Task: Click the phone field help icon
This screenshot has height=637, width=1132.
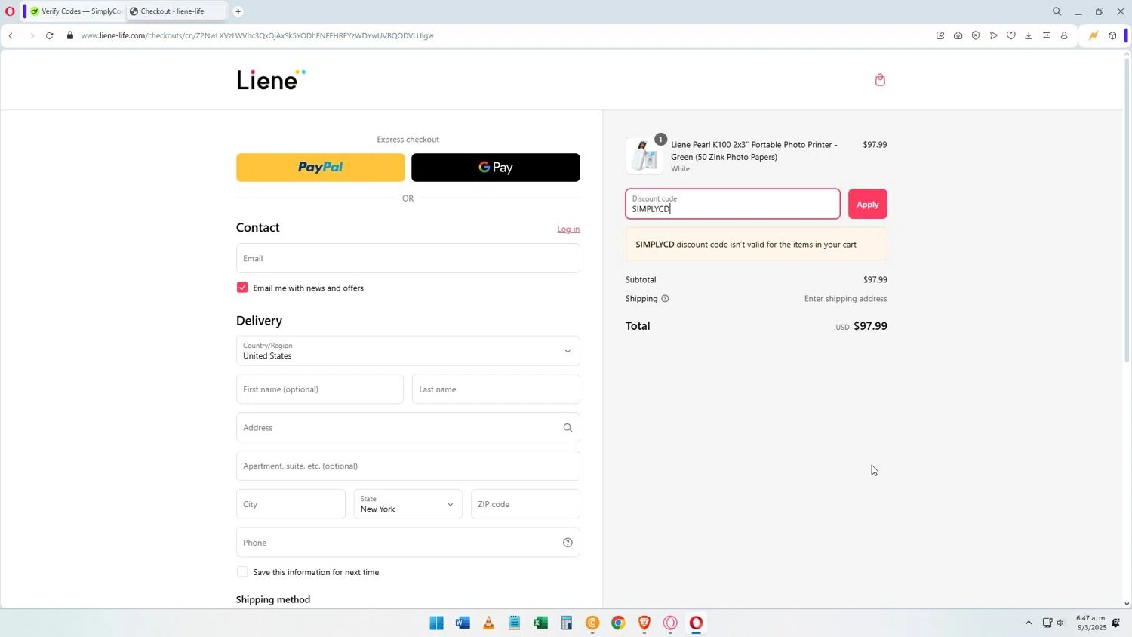Action: pos(568,543)
